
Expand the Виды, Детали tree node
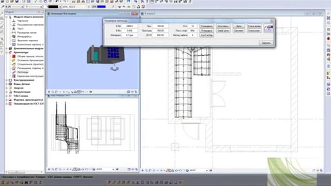click(7, 84)
